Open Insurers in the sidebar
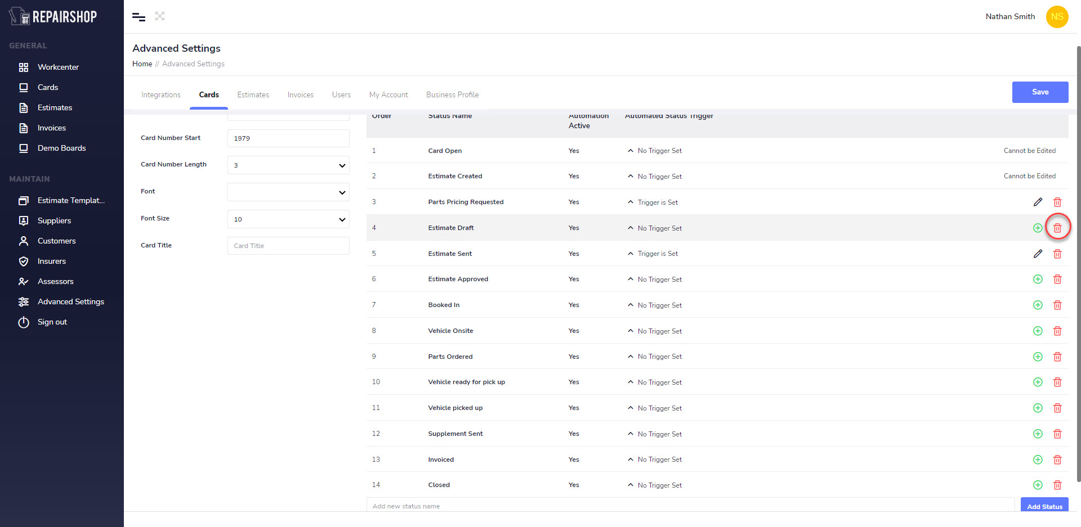The image size is (1081, 527). [51, 261]
